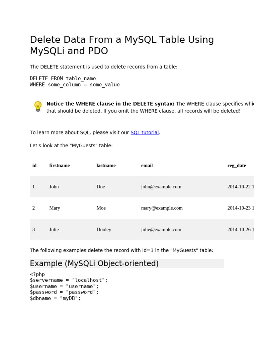Click the "lastname" column header
The image size is (254, 339).
[106, 166]
